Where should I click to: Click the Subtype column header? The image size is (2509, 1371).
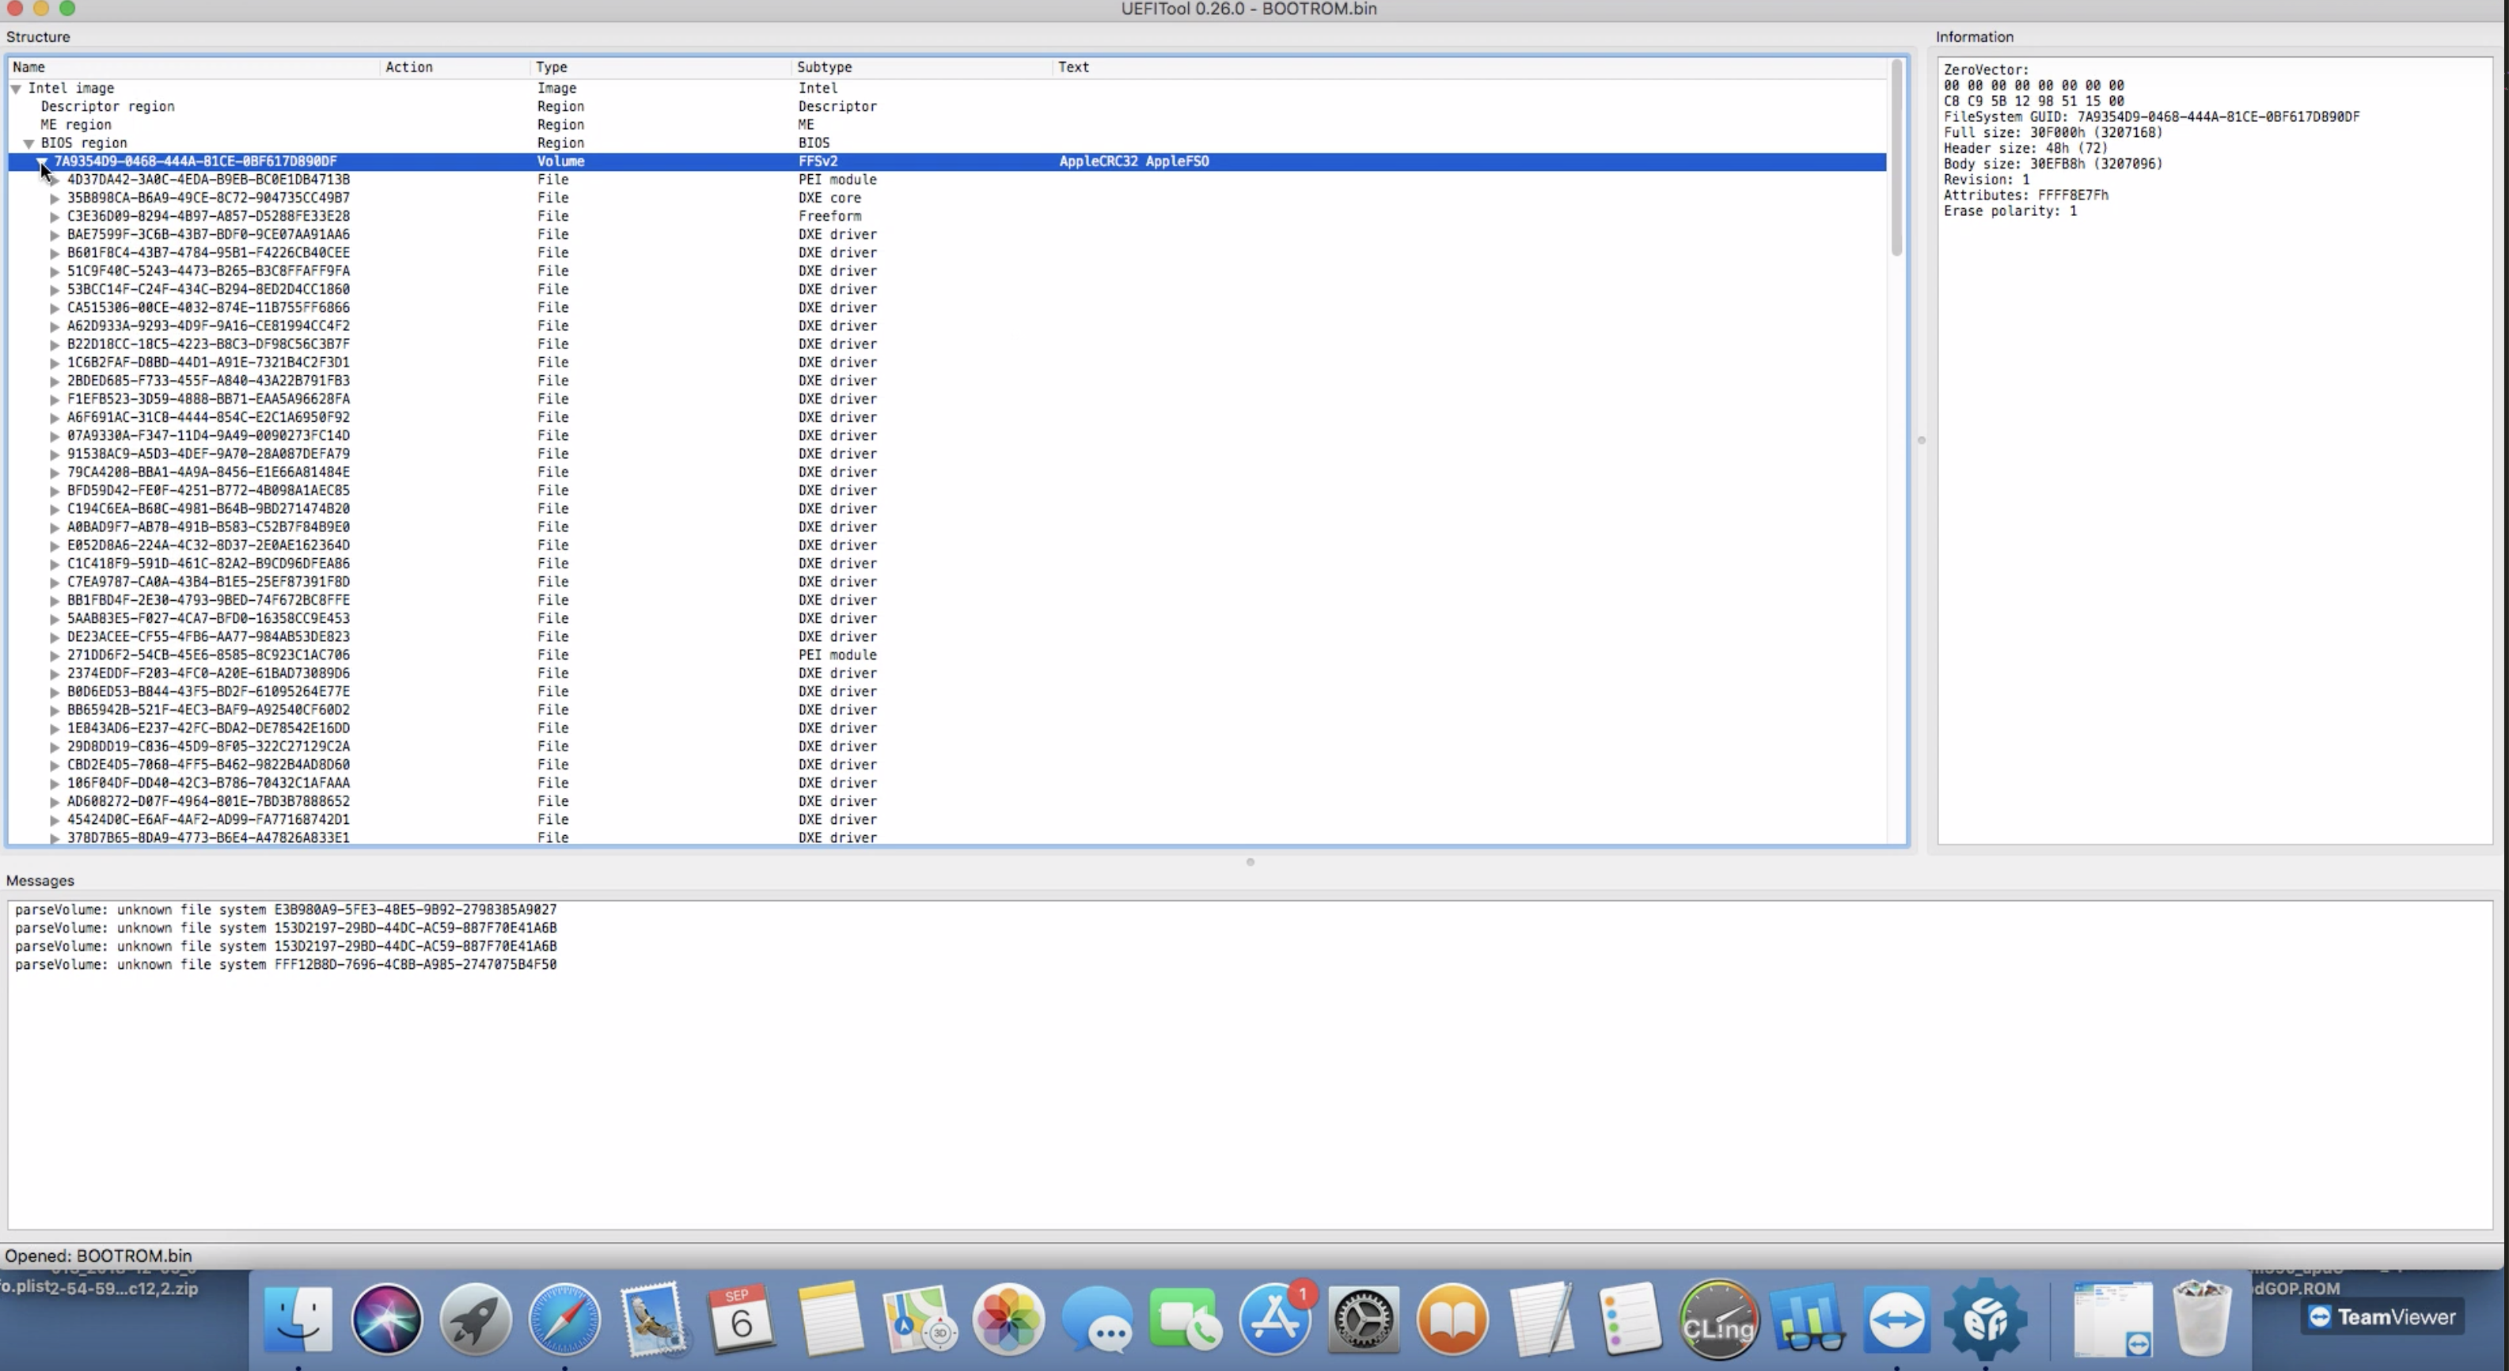(824, 67)
